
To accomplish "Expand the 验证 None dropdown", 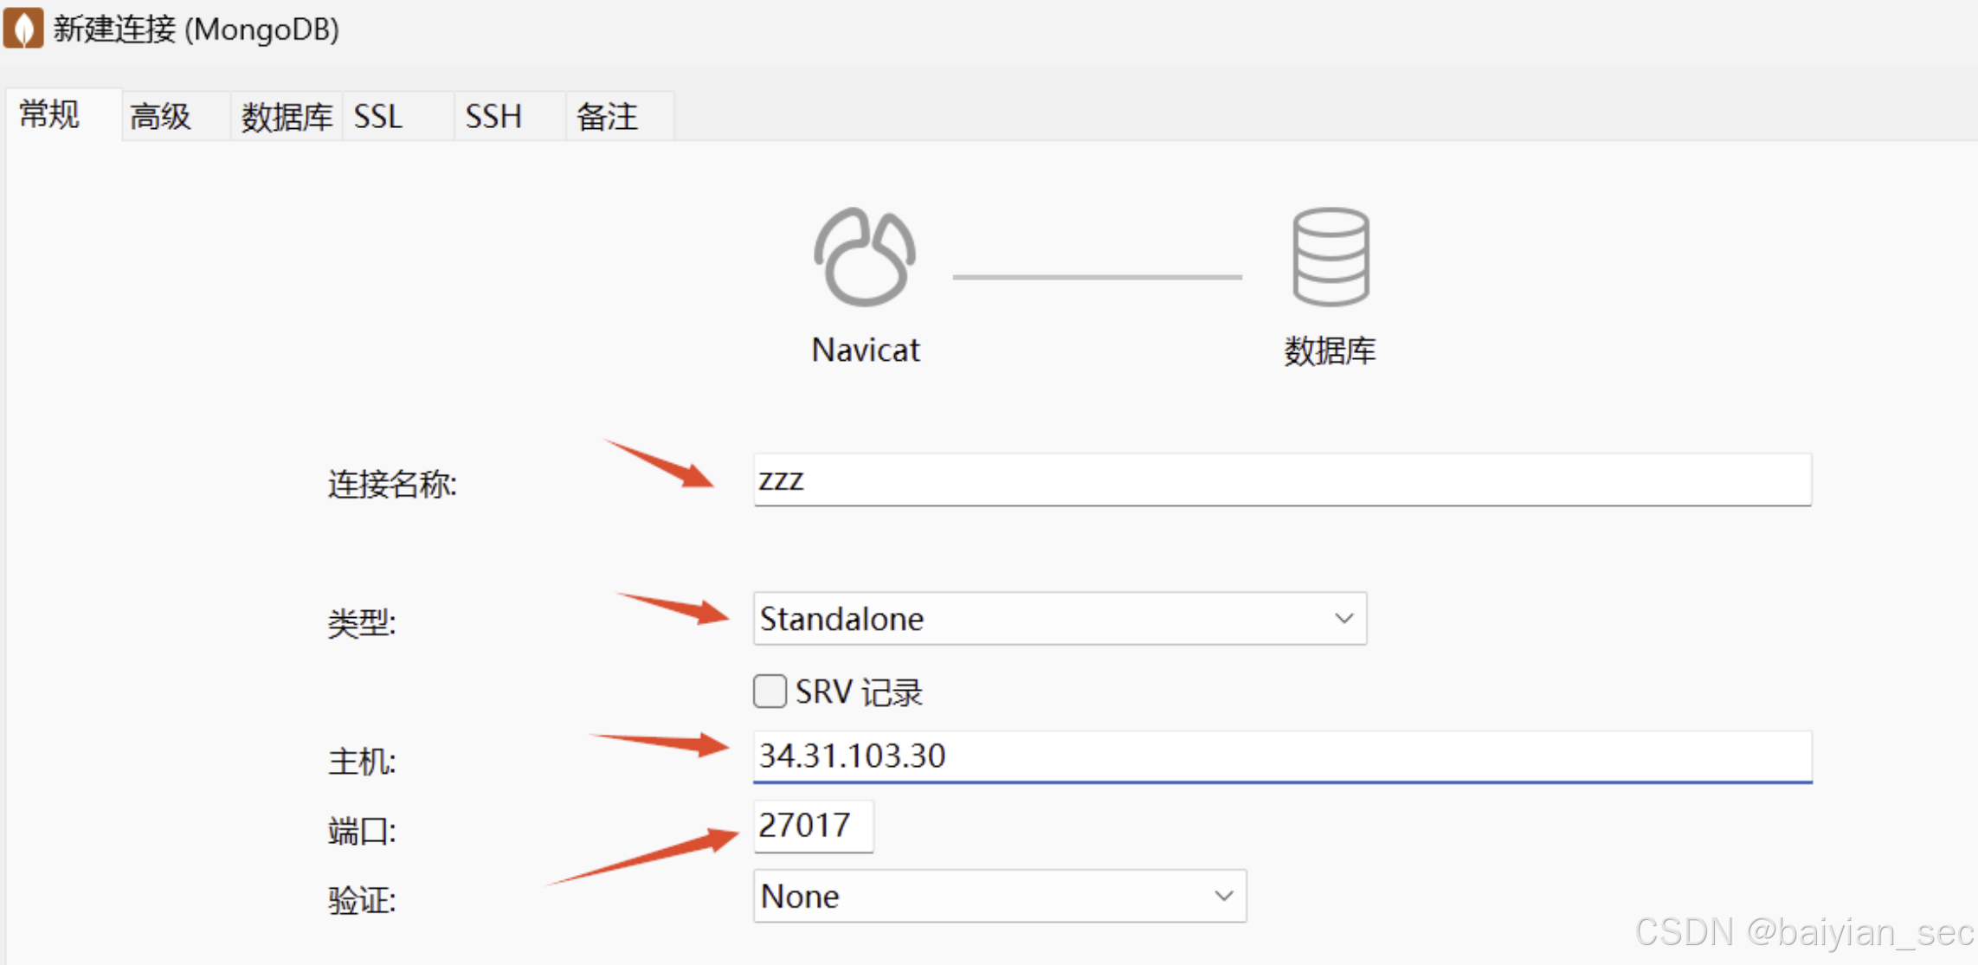I will (x=998, y=897).
